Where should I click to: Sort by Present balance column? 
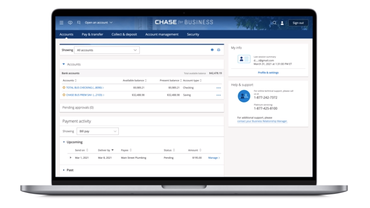[x=170, y=80]
